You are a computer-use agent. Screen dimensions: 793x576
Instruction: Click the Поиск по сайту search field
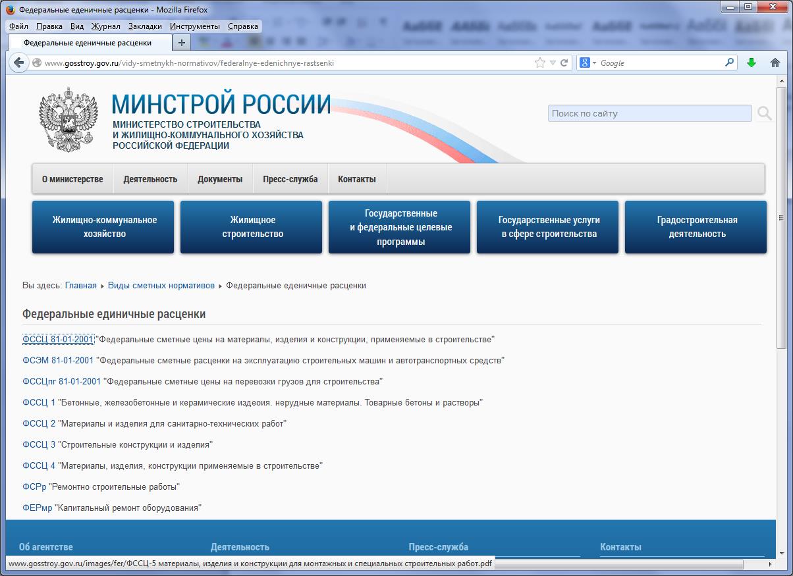coord(649,113)
